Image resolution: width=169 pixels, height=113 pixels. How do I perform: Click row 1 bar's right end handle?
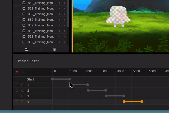pyautogui.click(x=88, y=85)
